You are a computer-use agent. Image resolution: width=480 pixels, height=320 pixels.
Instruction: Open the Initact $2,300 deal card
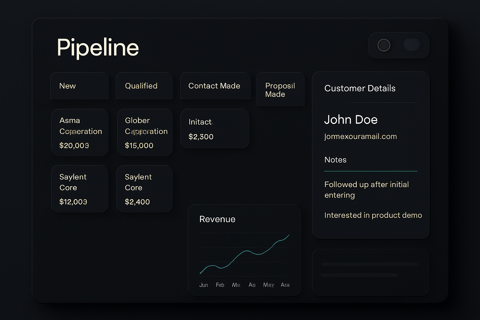pyautogui.click(x=215, y=129)
